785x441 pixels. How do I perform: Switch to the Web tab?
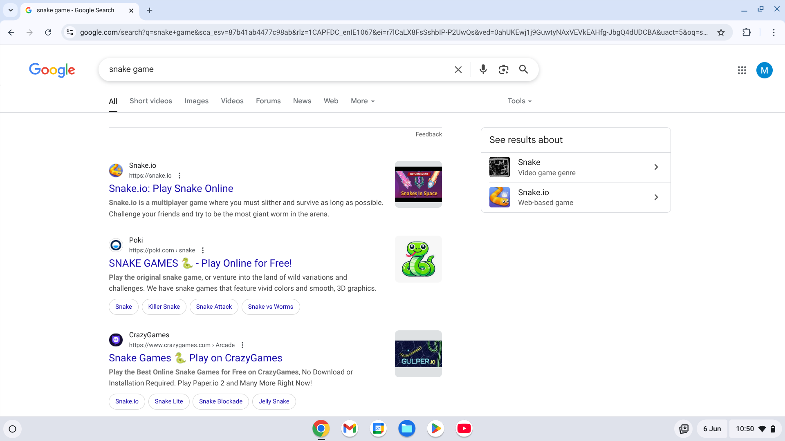(x=331, y=101)
